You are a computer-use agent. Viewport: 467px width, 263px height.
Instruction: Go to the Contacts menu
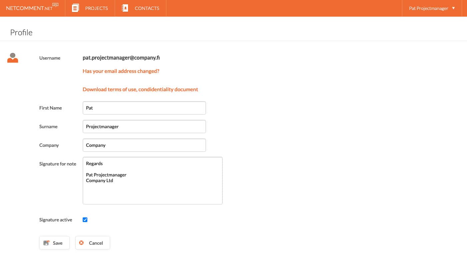tap(147, 8)
